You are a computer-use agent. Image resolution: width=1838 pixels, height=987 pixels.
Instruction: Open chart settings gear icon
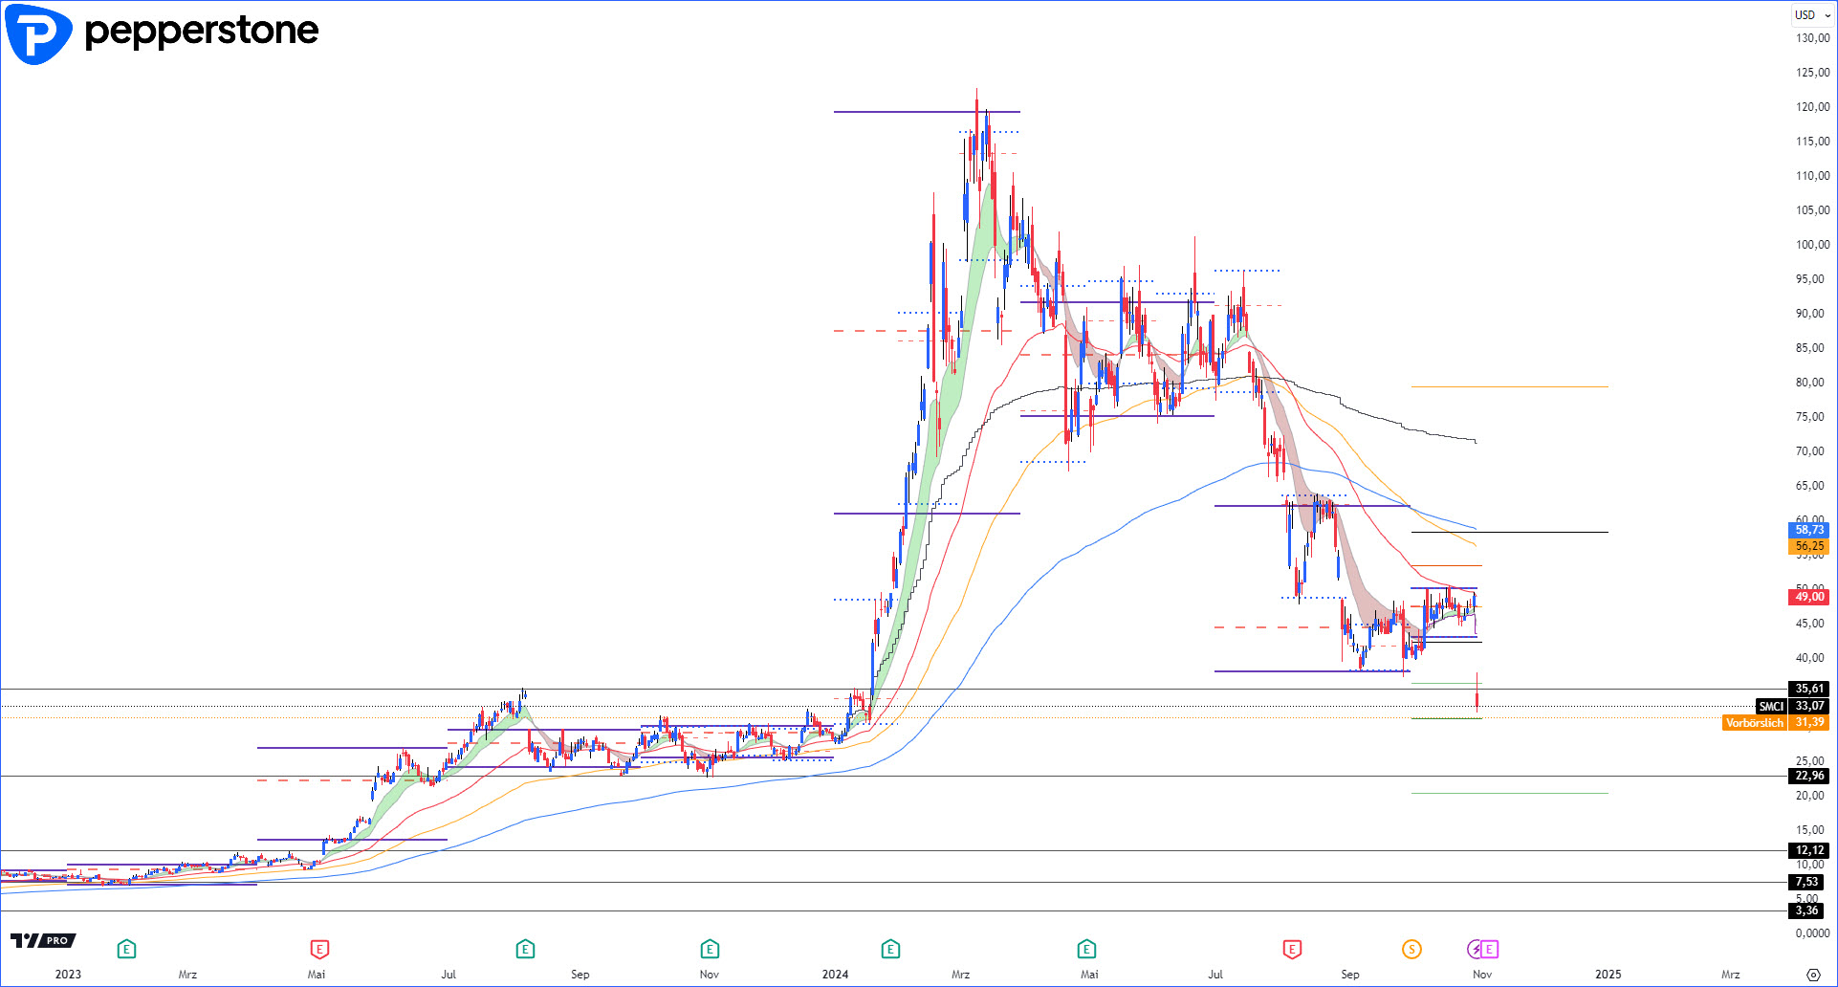click(1813, 975)
